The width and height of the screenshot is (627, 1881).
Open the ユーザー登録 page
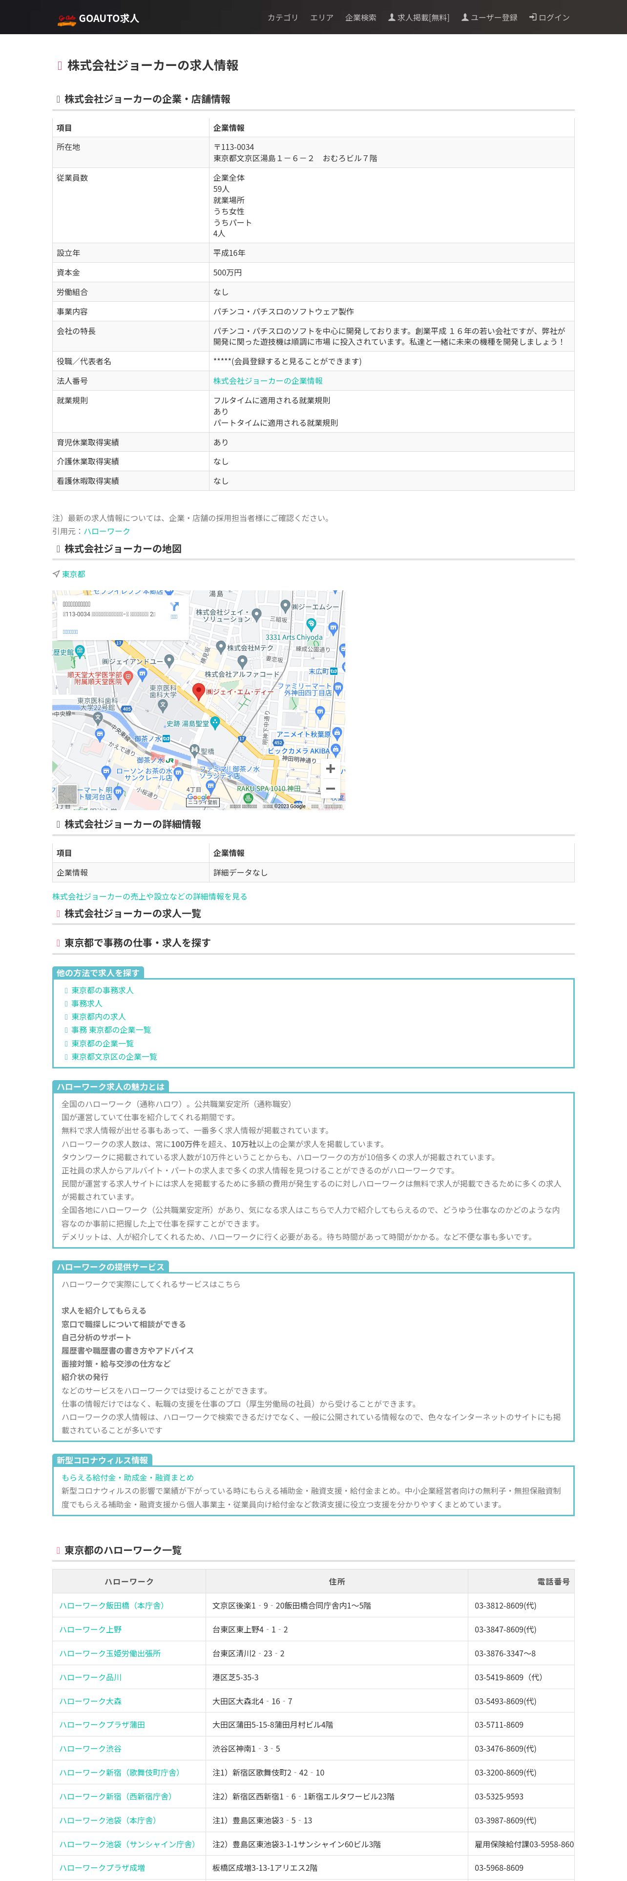(x=489, y=18)
